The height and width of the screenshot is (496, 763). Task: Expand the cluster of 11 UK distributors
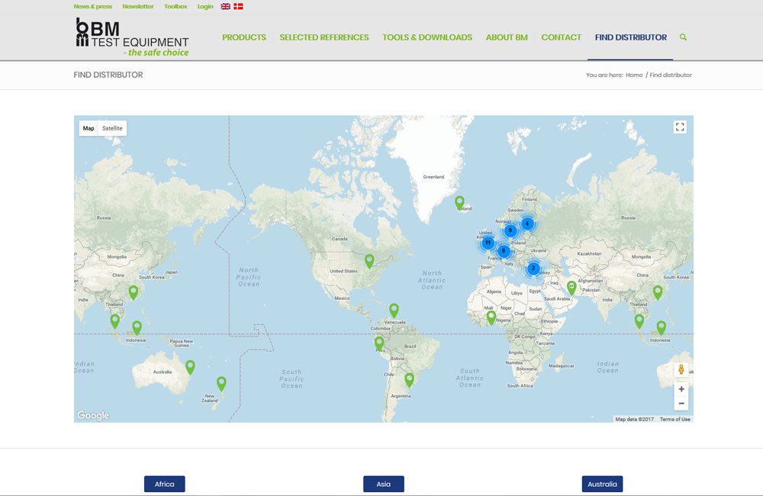pyautogui.click(x=488, y=241)
